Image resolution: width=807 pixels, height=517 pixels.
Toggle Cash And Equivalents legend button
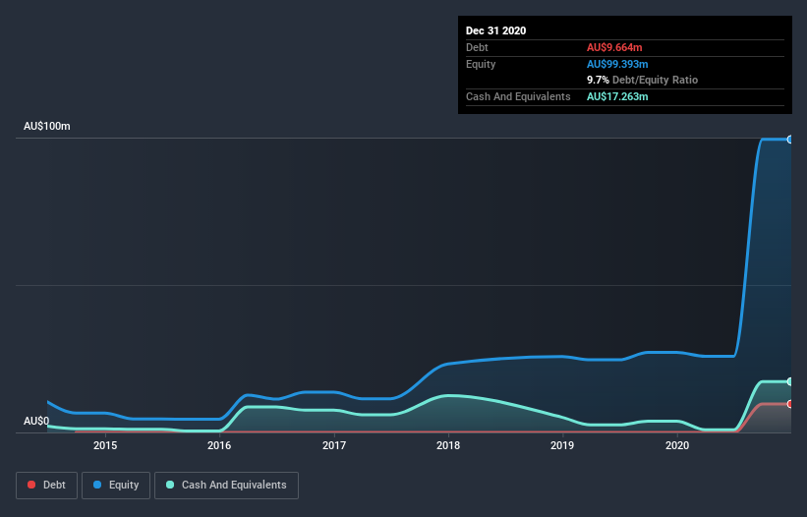click(x=226, y=486)
